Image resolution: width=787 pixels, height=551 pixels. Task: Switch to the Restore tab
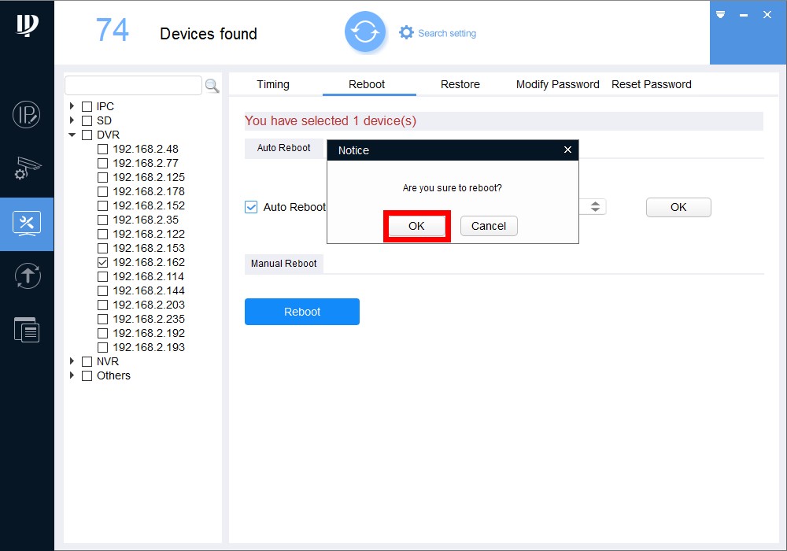click(x=460, y=84)
